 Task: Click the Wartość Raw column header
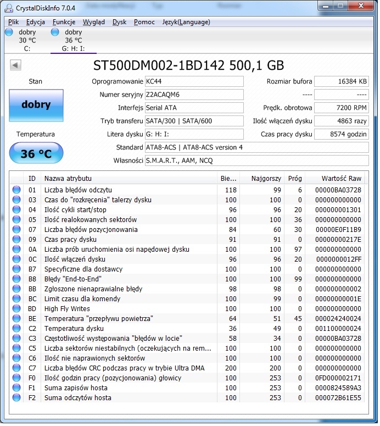pyautogui.click(x=334, y=179)
